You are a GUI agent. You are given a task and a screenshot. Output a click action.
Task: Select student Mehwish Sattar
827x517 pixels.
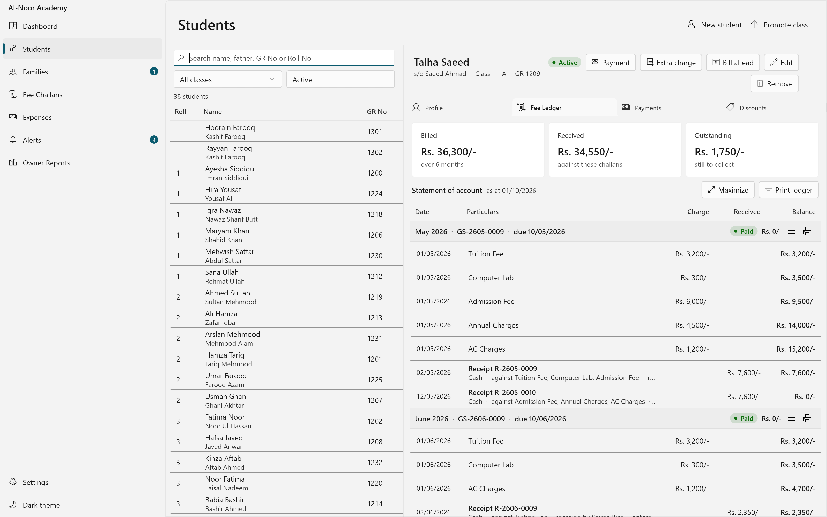tap(286, 255)
